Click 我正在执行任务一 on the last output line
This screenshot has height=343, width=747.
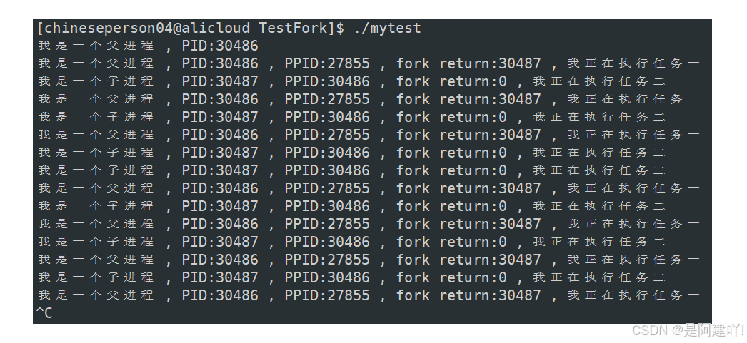(633, 295)
